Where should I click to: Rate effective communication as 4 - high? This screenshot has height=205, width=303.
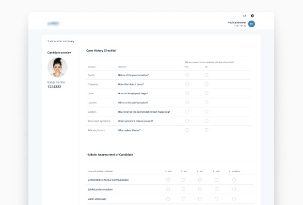216,180
